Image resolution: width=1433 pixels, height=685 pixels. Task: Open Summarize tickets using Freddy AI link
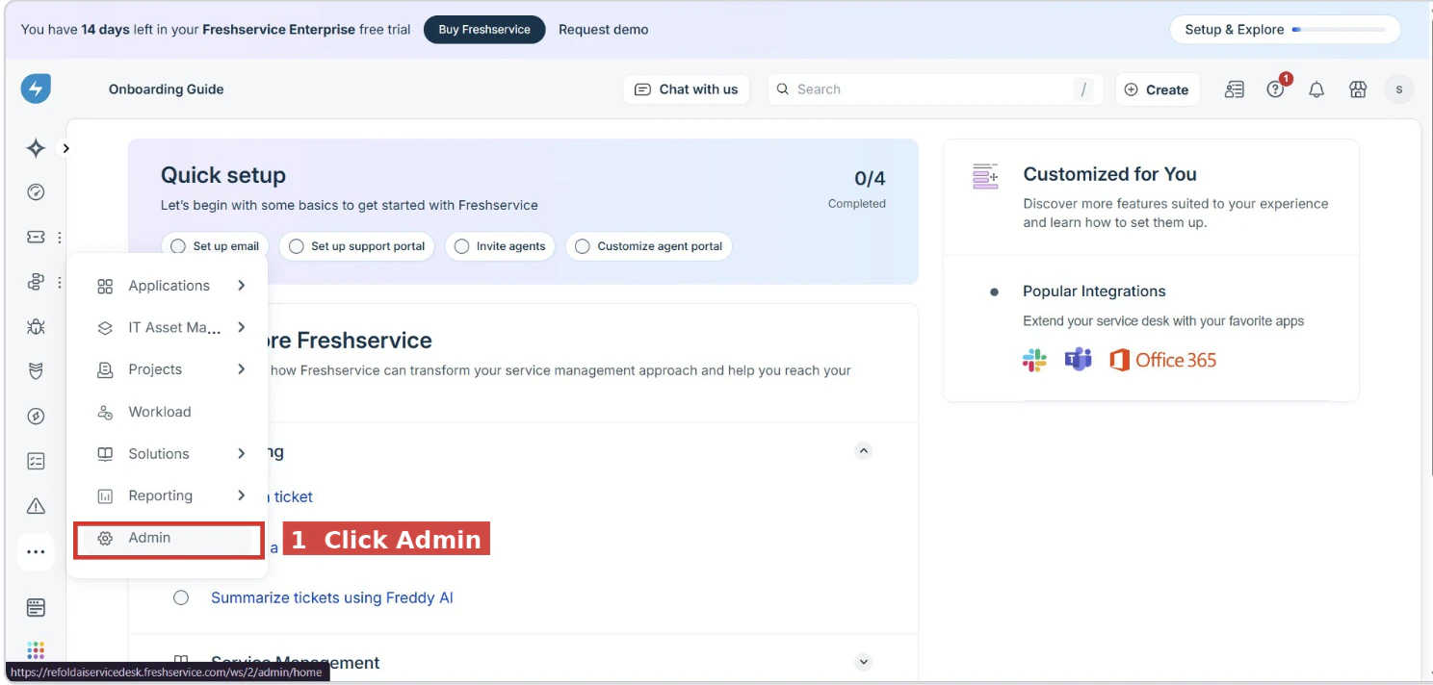[332, 597]
